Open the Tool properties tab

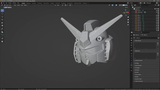(131, 35)
